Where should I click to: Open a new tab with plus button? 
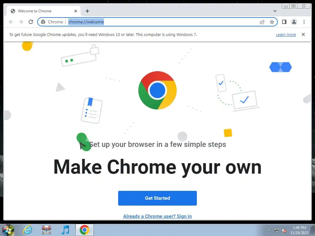tap(87, 11)
